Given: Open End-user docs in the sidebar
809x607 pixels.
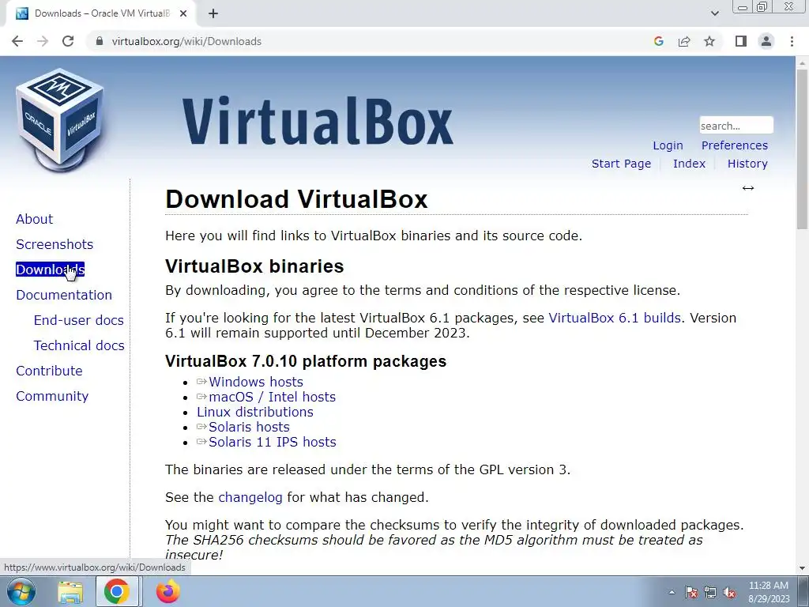Looking at the screenshot, I should tap(78, 320).
